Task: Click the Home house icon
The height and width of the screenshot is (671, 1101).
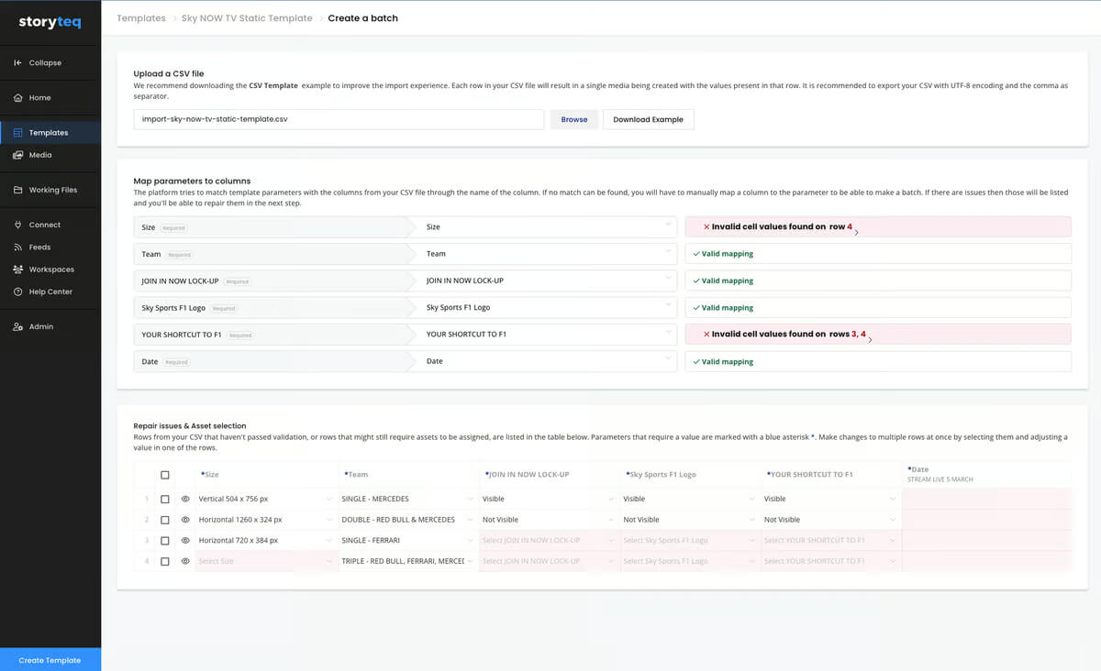Action: (x=18, y=98)
